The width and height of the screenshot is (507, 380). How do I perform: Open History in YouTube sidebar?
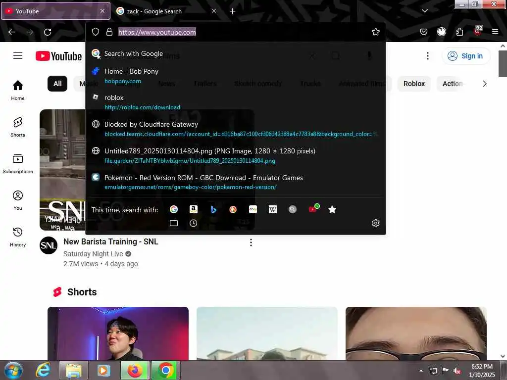[x=18, y=237]
